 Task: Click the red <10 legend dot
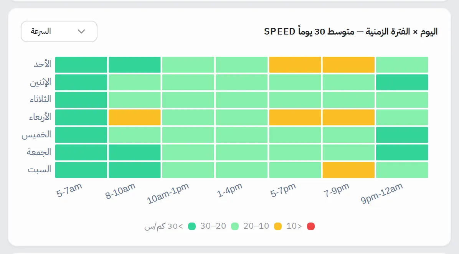tap(311, 226)
